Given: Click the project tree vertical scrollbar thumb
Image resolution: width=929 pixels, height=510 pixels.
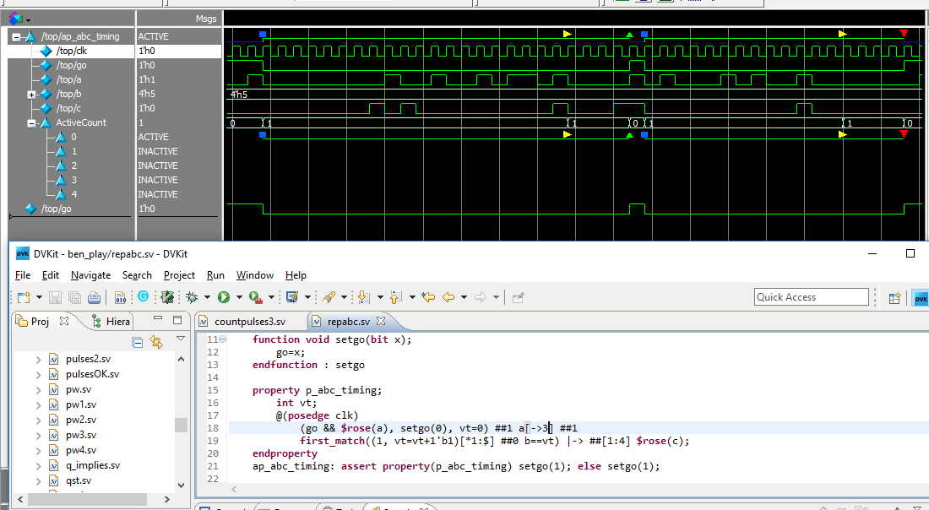Looking at the screenshot, I should coord(181,426).
